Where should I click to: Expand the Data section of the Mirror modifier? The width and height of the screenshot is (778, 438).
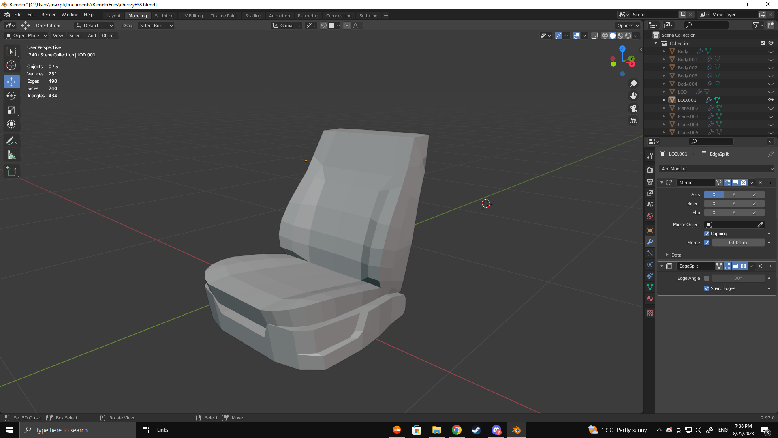667,255
